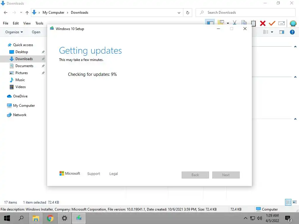Open Settings gear from the taskbar
The width and height of the screenshot is (299, 224).
(65, 218)
